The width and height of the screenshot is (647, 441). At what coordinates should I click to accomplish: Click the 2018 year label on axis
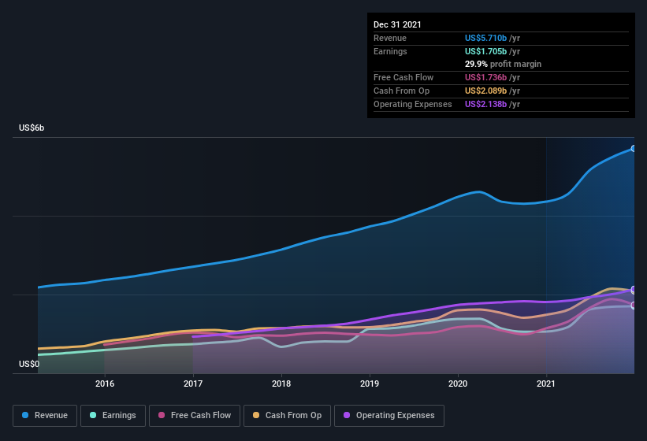click(281, 384)
